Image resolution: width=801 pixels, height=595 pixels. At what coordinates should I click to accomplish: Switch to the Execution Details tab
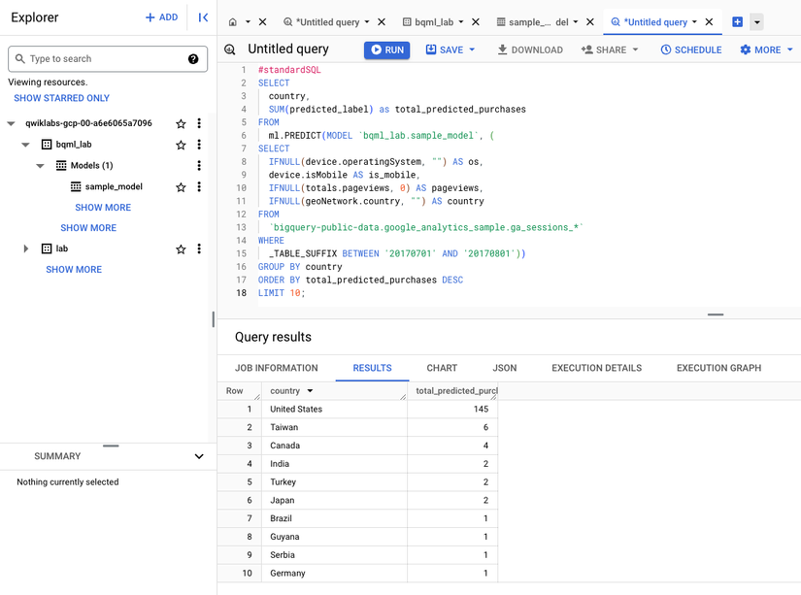(x=596, y=368)
